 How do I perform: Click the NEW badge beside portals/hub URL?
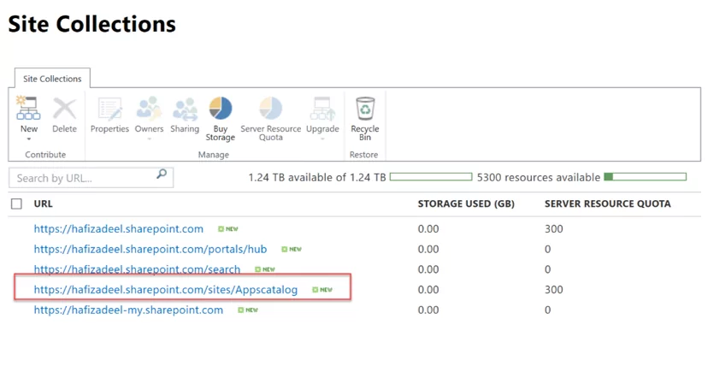click(292, 249)
